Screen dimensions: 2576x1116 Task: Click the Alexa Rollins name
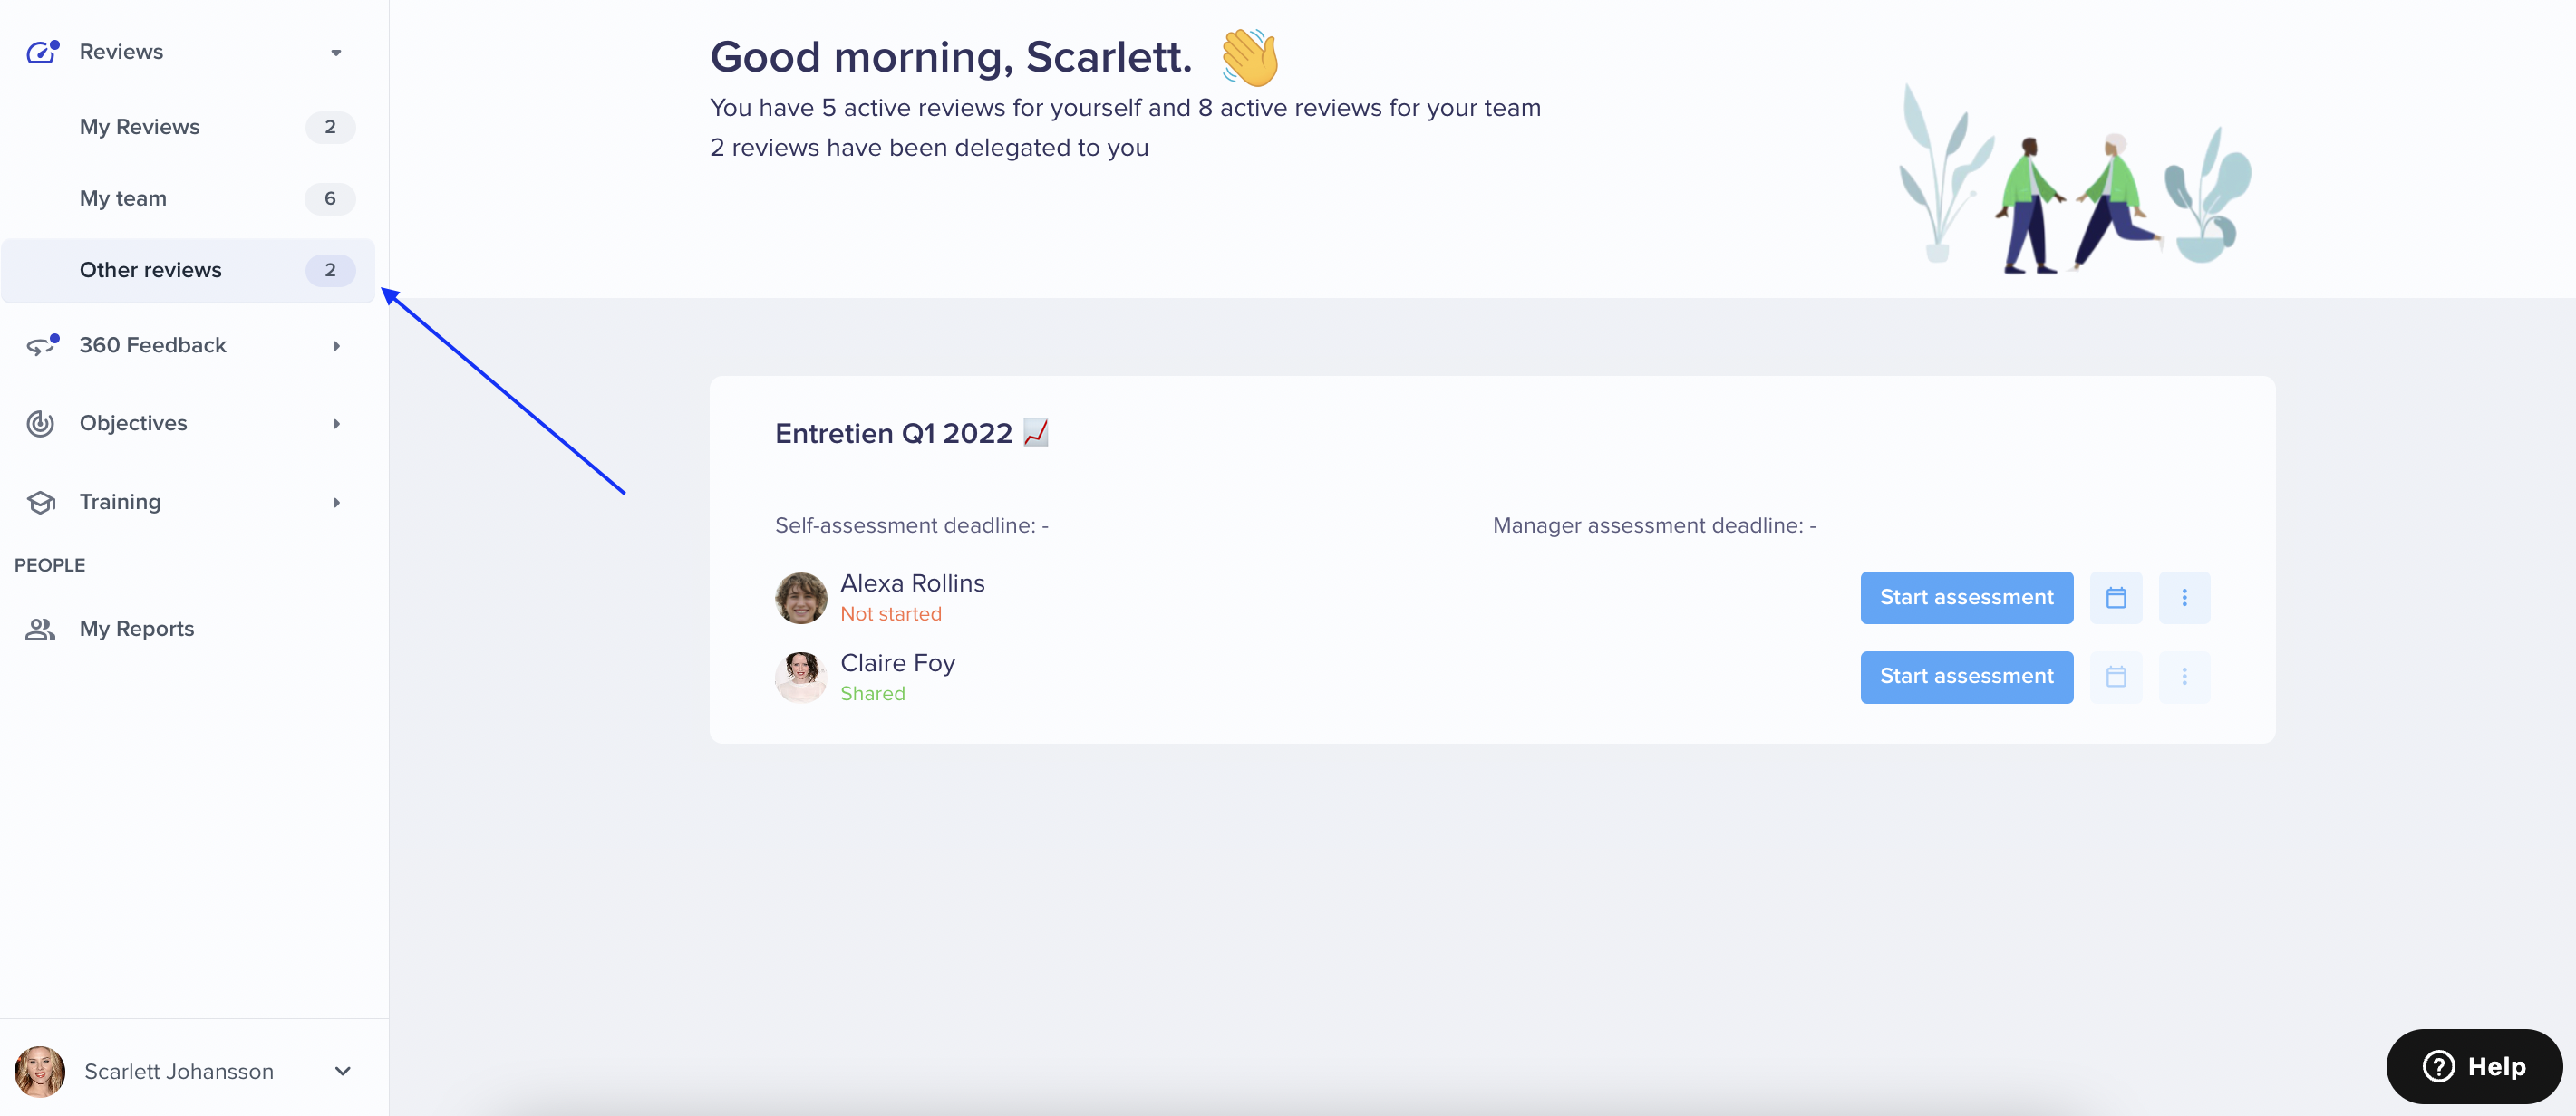912,582
